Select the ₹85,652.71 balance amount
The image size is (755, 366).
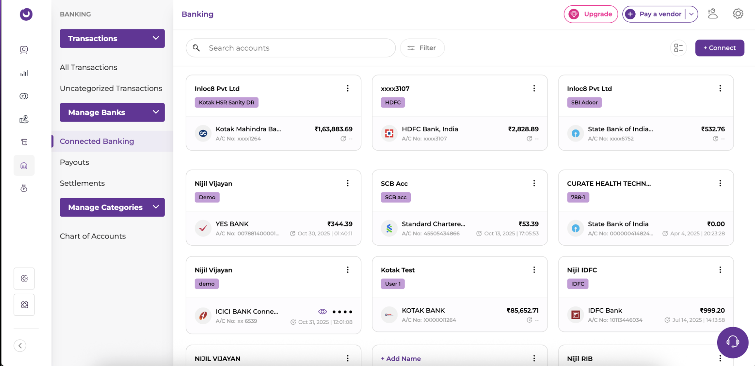[523, 311]
